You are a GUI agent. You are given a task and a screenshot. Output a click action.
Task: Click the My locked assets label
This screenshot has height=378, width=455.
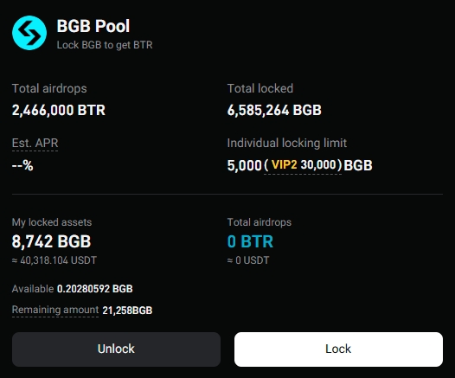52,222
